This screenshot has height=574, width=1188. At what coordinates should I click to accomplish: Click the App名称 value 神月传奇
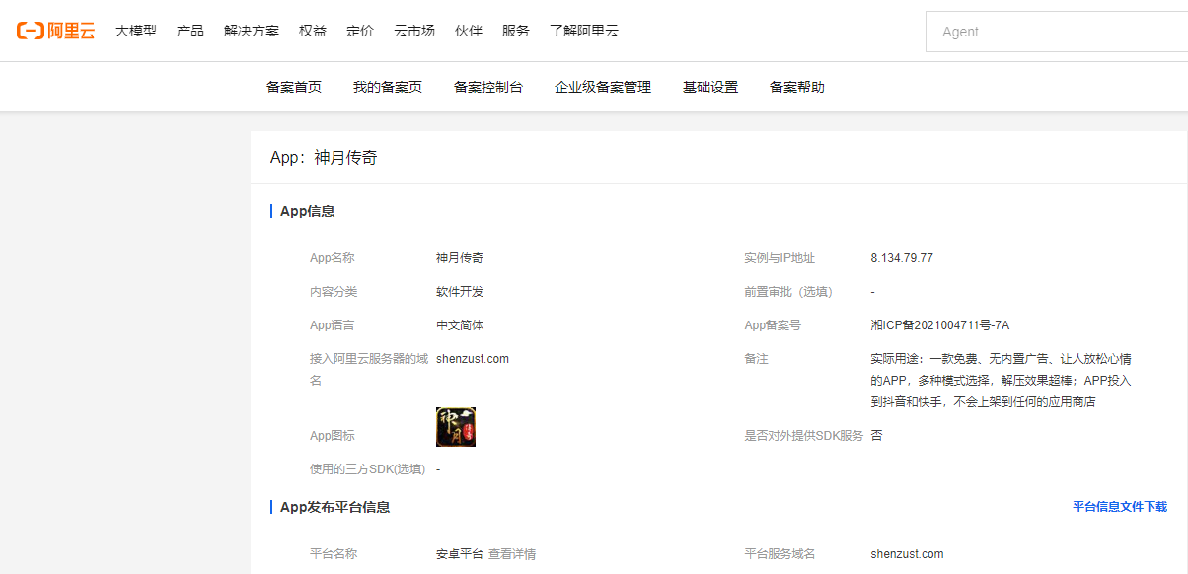click(460, 258)
